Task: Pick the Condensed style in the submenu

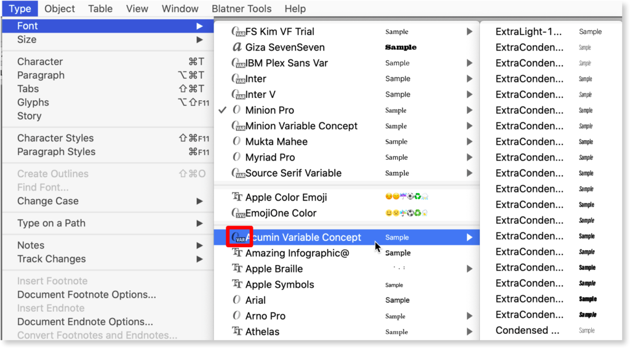Action: [527, 330]
